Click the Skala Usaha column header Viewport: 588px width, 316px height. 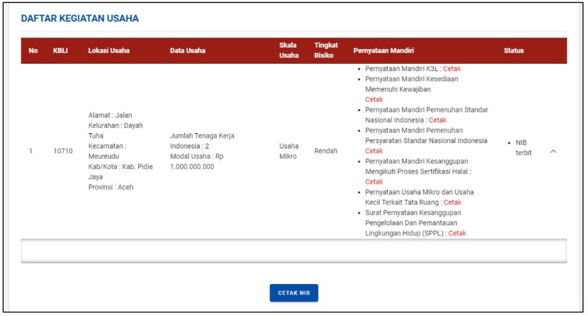click(x=288, y=51)
